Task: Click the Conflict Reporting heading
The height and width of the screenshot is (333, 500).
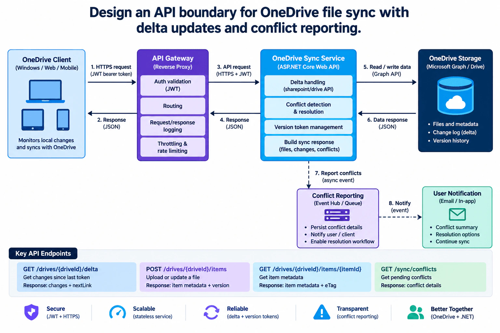Action: [x=338, y=196]
